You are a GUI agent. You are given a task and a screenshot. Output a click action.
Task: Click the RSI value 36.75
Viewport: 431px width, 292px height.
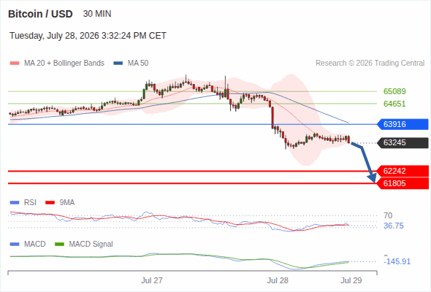tap(394, 226)
